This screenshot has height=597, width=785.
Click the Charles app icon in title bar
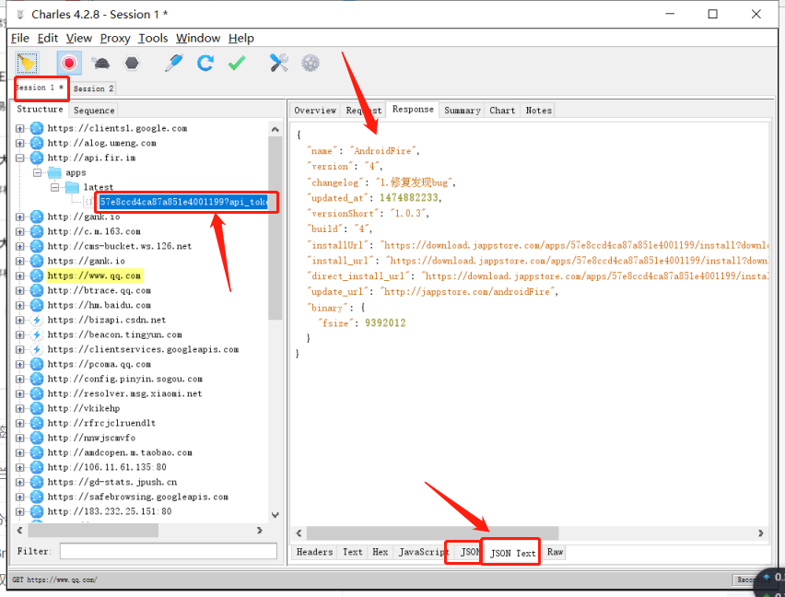(x=20, y=15)
